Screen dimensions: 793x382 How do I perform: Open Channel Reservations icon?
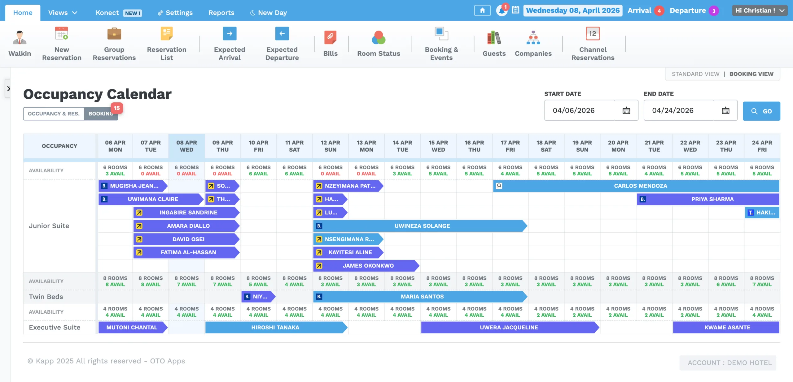592,33
